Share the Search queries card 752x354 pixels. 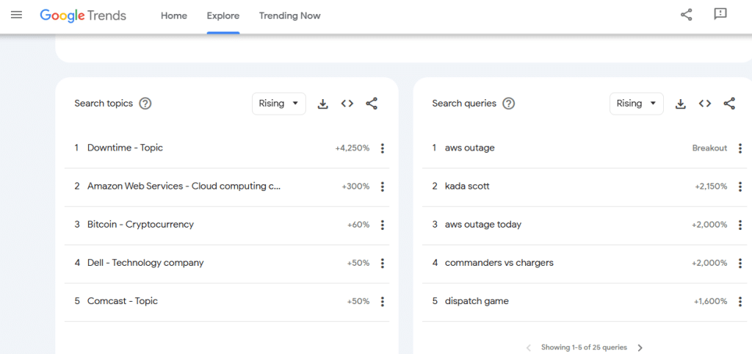tap(729, 104)
